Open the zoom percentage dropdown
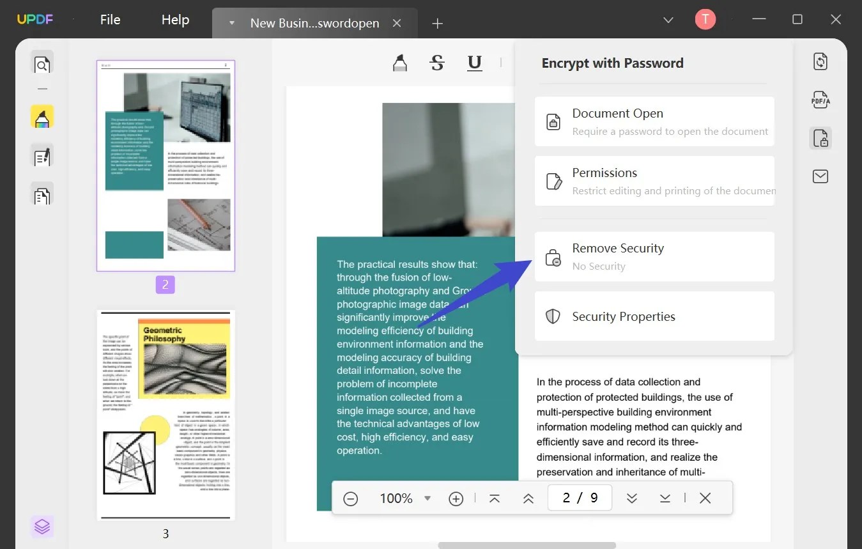The image size is (862, 549). [x=427, y=498]
